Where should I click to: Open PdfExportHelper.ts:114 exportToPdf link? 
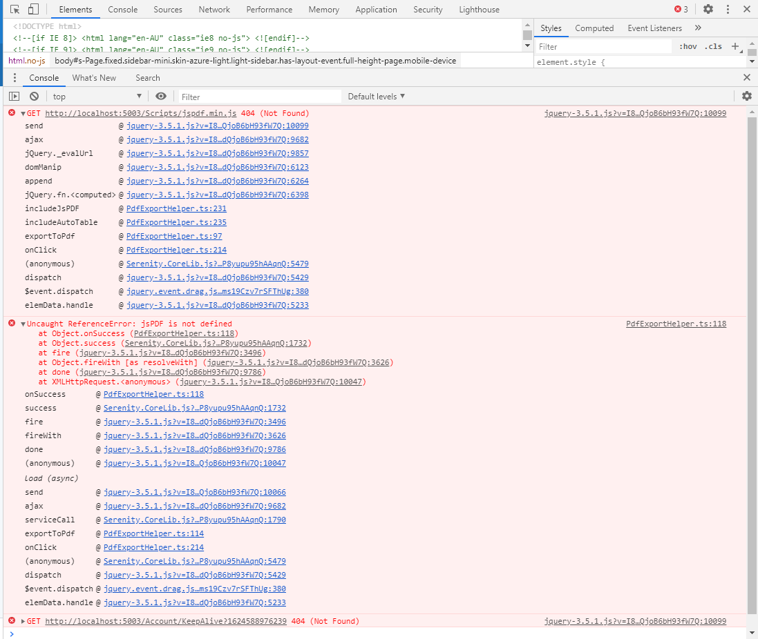(153, 534)
